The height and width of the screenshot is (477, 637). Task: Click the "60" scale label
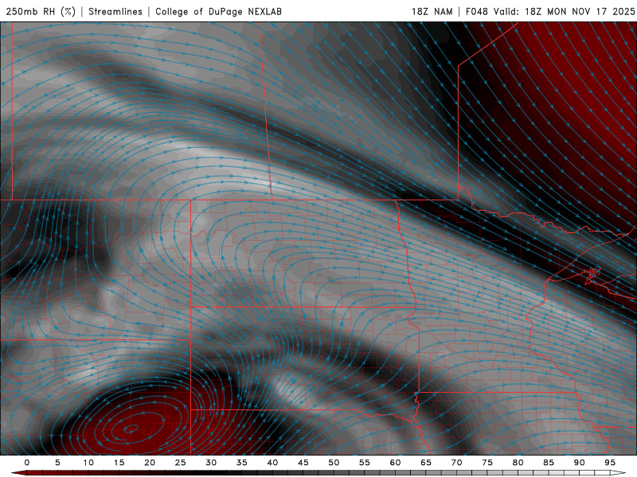pos(395,463)
